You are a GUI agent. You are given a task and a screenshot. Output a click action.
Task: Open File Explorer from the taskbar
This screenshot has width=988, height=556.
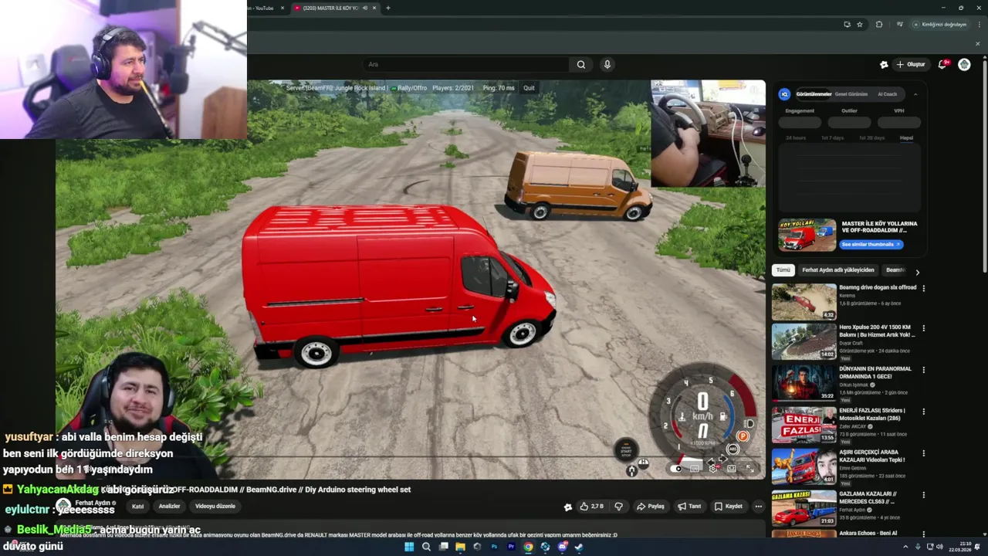click(460, 547)
